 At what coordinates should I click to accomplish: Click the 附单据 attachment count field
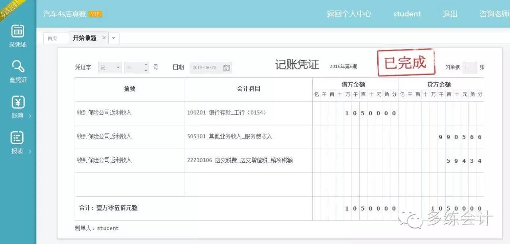point(469,67)
